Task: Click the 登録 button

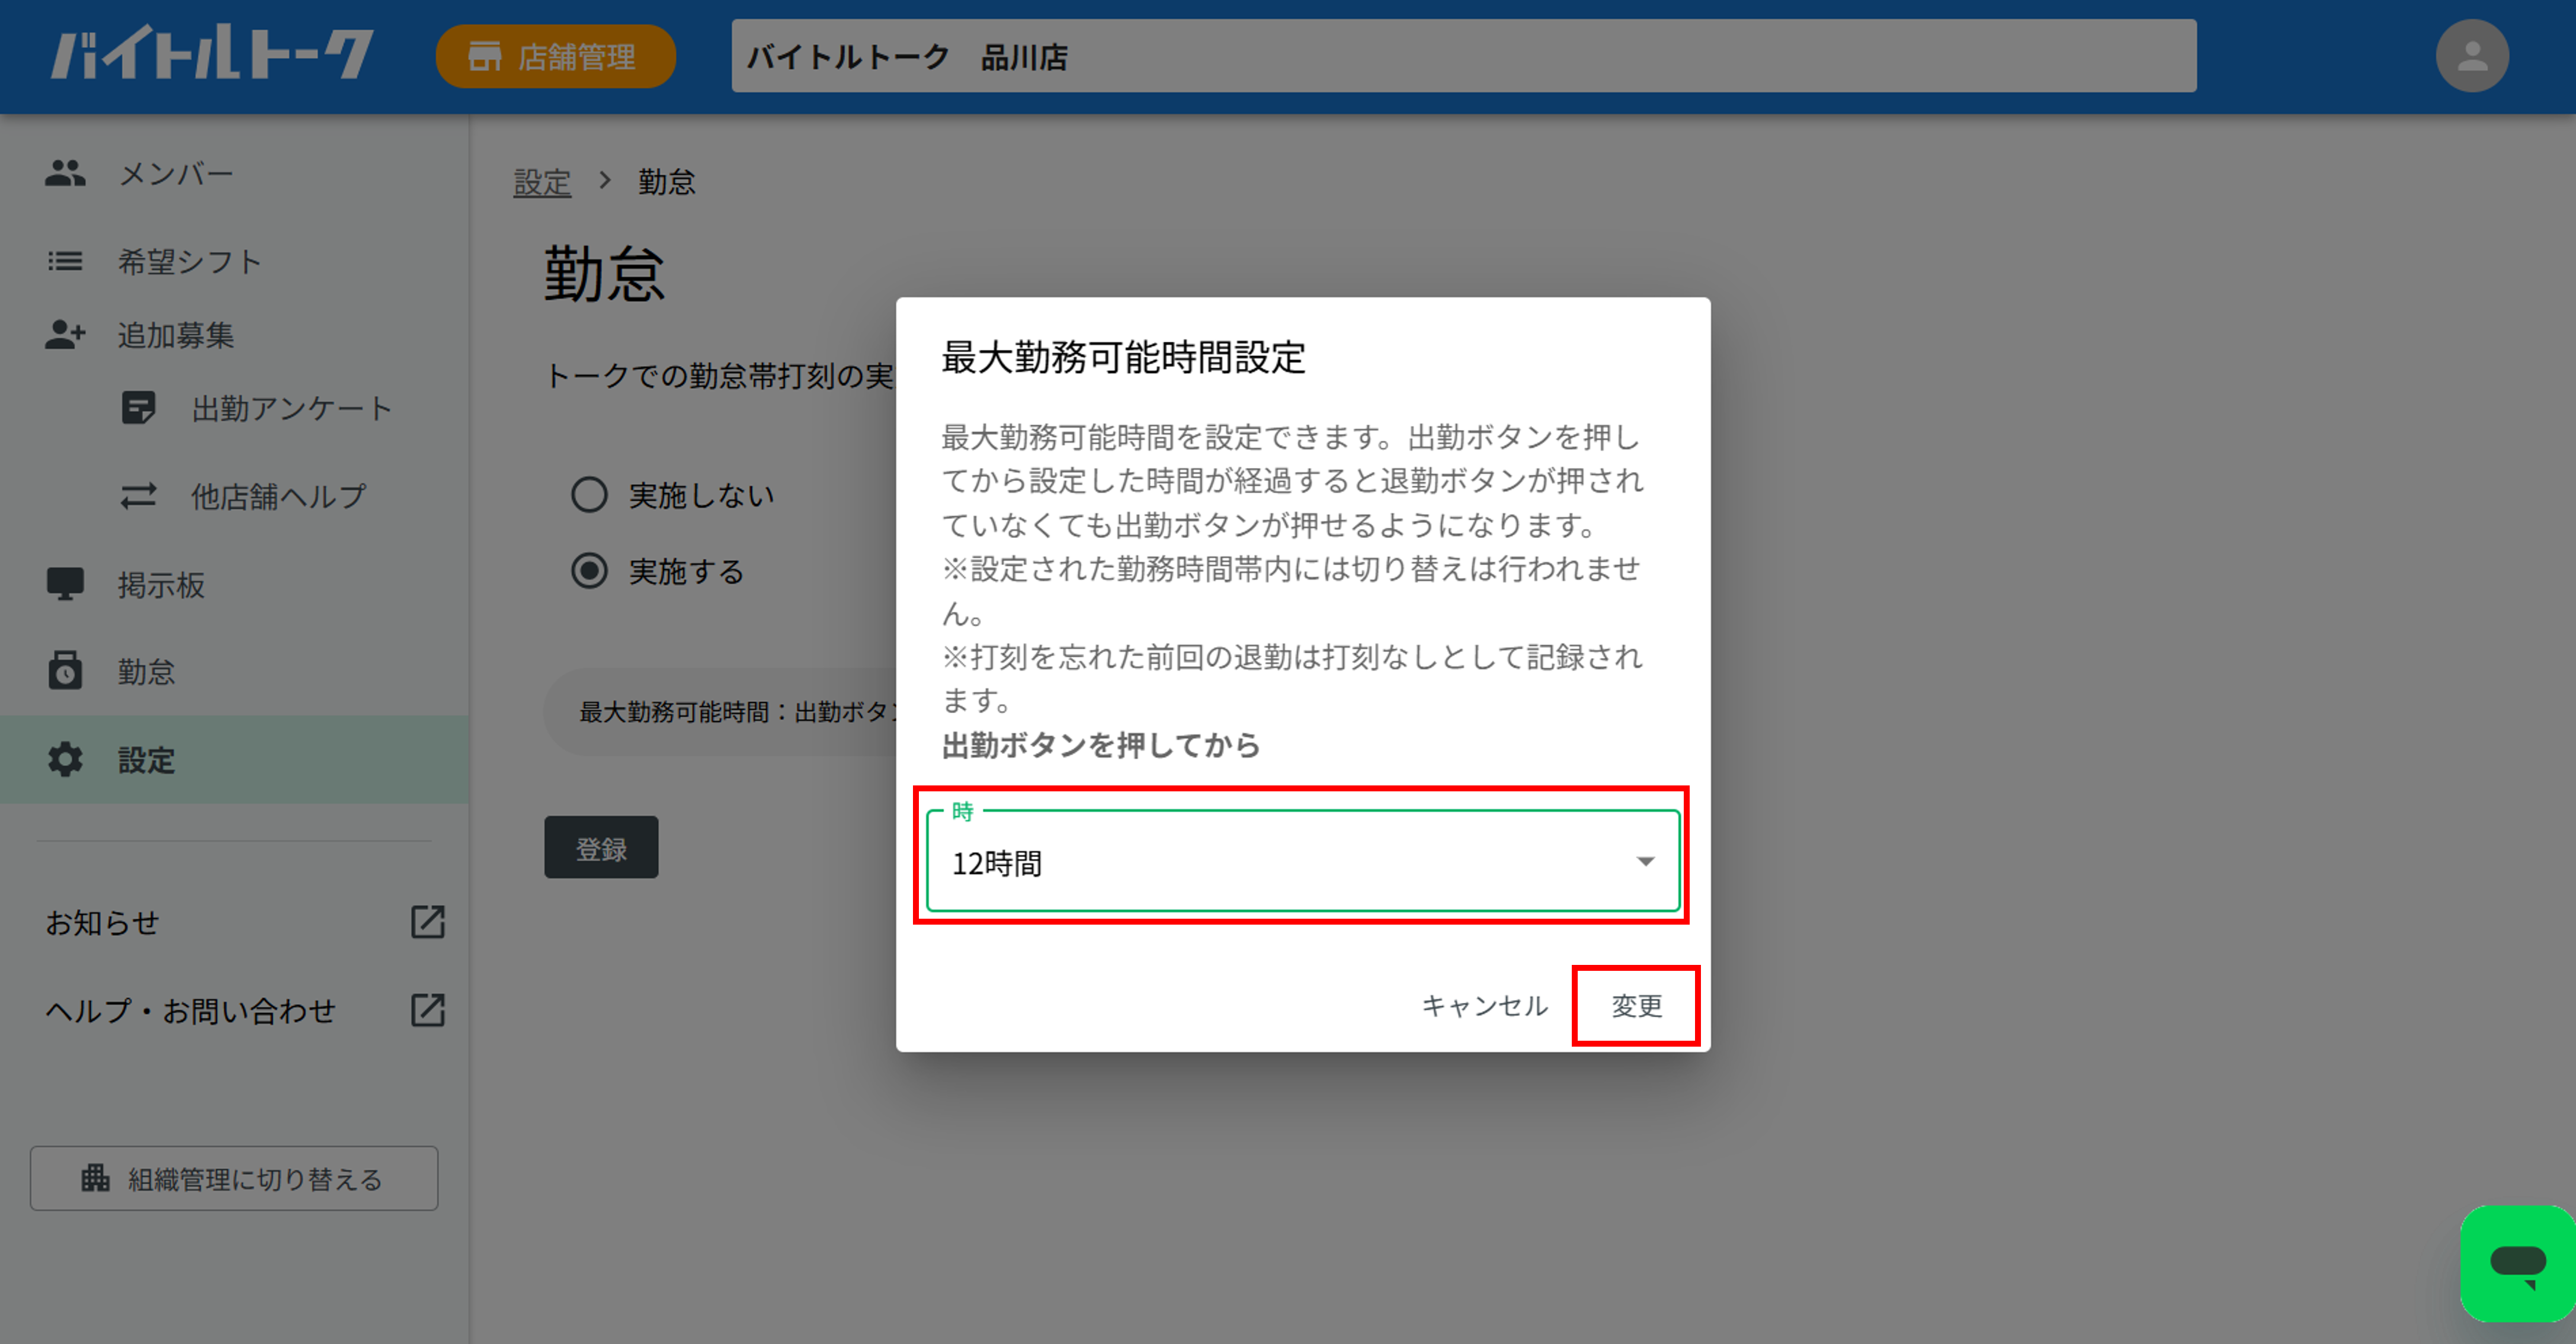Action: pyautogui.click(x=601, y=848)
